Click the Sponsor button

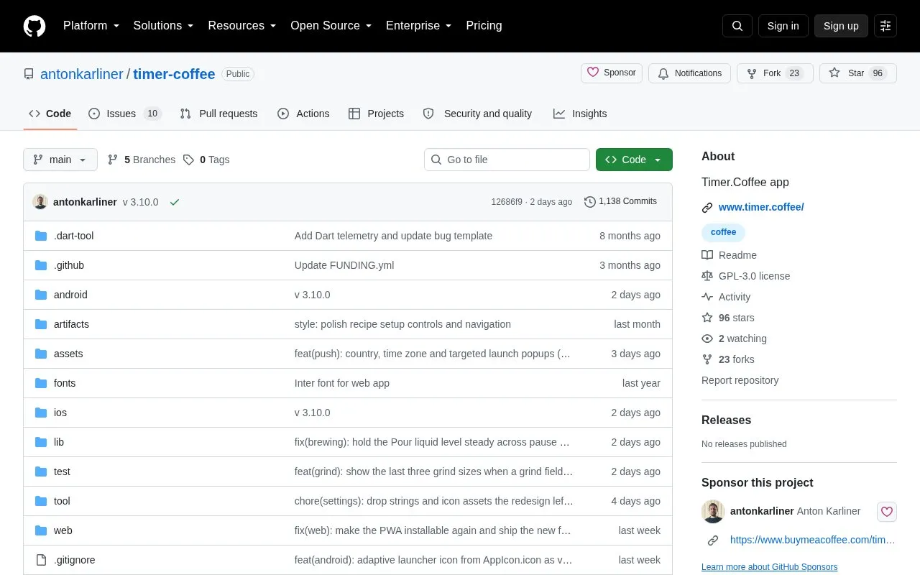coord(612,73)
